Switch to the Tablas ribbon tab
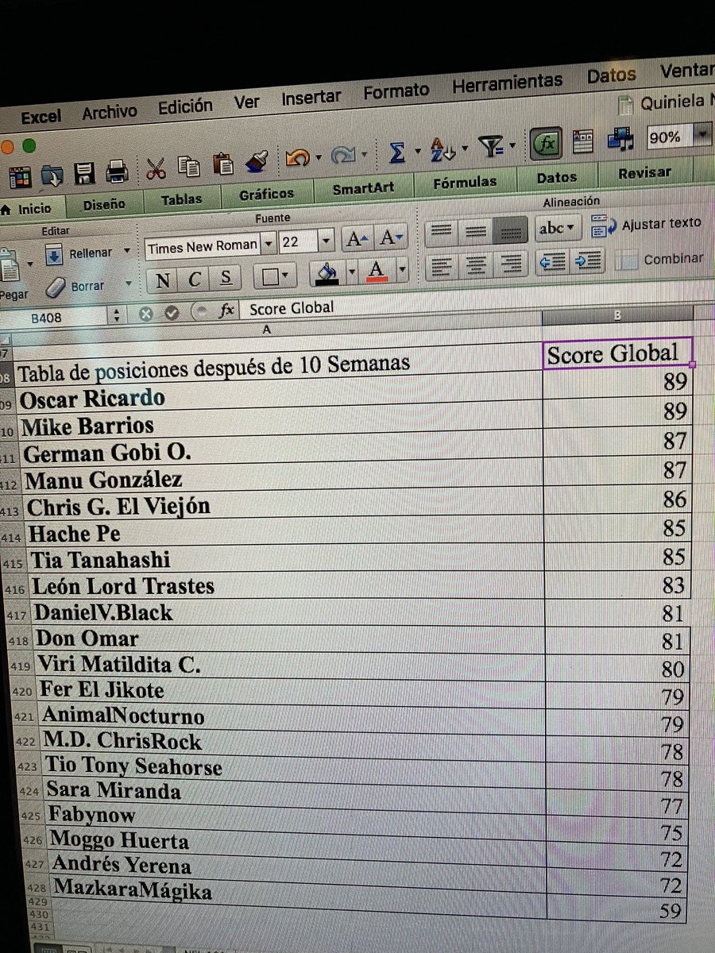This screenshot has width=715, height=953. click(181, 199)
